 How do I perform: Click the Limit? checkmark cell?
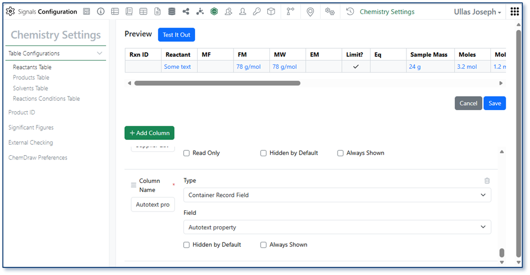[x=356, y=67]
